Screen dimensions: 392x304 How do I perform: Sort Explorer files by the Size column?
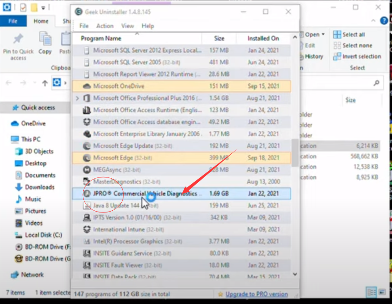click(351, 100)
